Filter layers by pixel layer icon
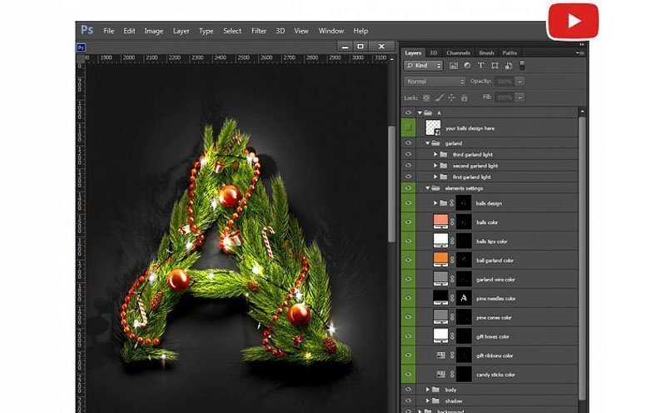 point(454,66)
